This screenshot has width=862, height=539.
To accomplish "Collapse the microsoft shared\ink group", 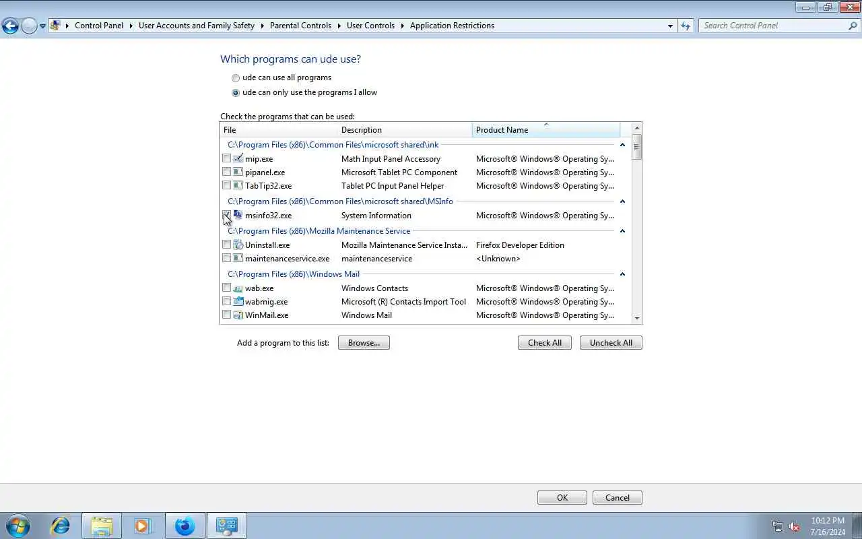I will [x=622, y=145].
